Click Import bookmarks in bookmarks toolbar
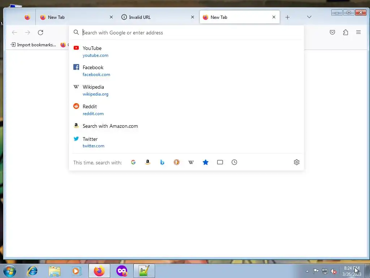 [33, 45]
